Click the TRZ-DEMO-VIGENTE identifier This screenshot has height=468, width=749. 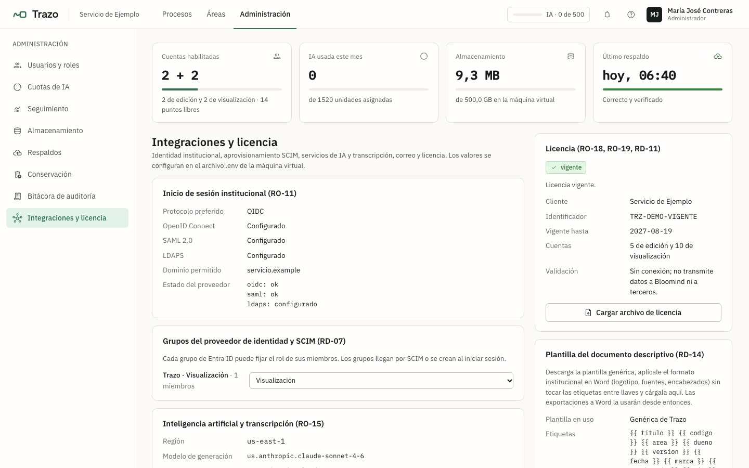[x=664, y=216]
